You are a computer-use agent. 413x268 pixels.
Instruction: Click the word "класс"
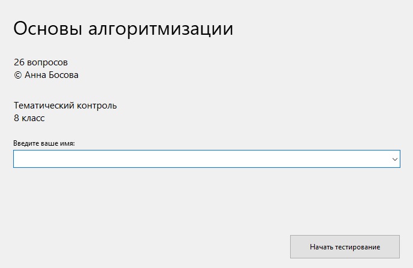click(x=34, y=118)
